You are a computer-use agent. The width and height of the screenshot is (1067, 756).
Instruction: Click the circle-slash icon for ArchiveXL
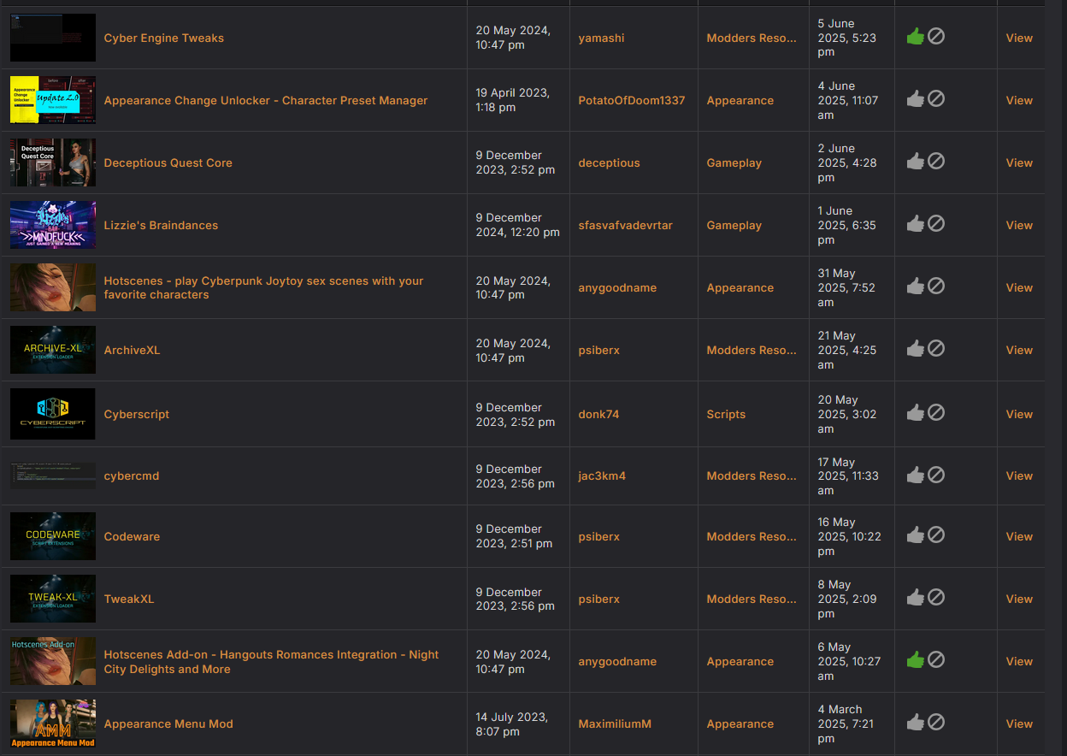(x=936, y=348)
